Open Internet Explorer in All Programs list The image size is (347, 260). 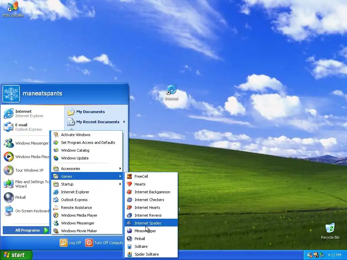pyautogui.click(x=87, y=192)
